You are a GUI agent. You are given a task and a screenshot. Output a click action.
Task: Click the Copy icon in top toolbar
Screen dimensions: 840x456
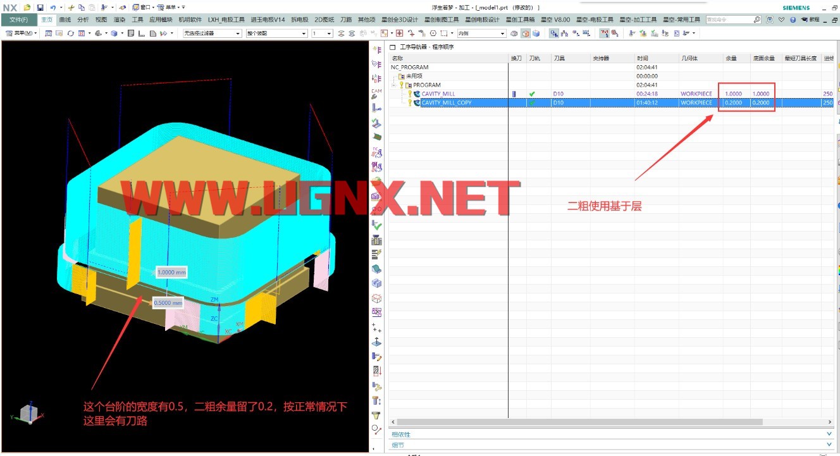click(x=82, y=8)
